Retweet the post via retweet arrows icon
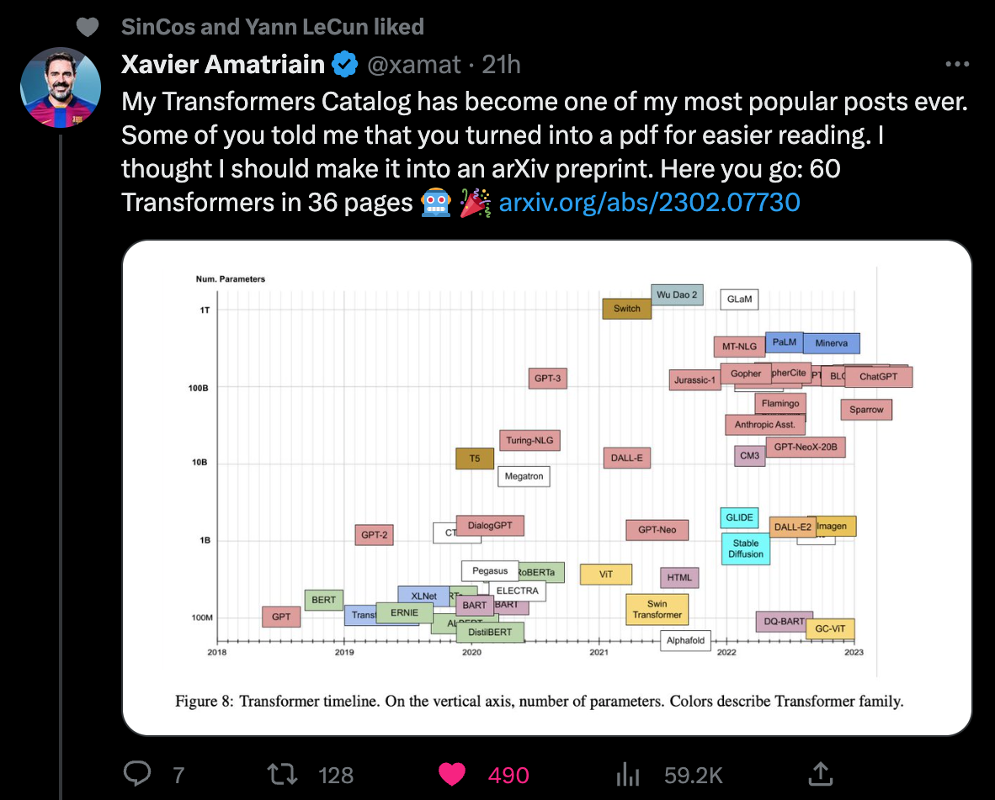This screenshot has height=800, width=995. point(282,775)
